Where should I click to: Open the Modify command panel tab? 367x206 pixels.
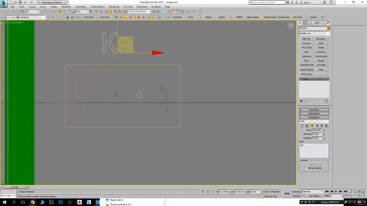pos(305,23)
